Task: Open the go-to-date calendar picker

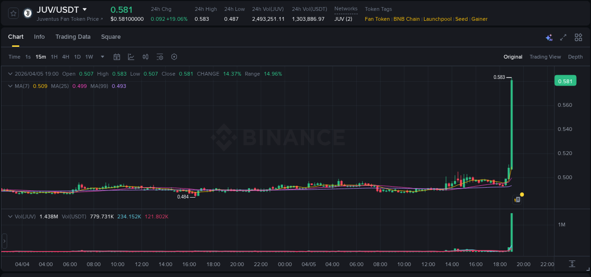Action: tap(117, 57)
